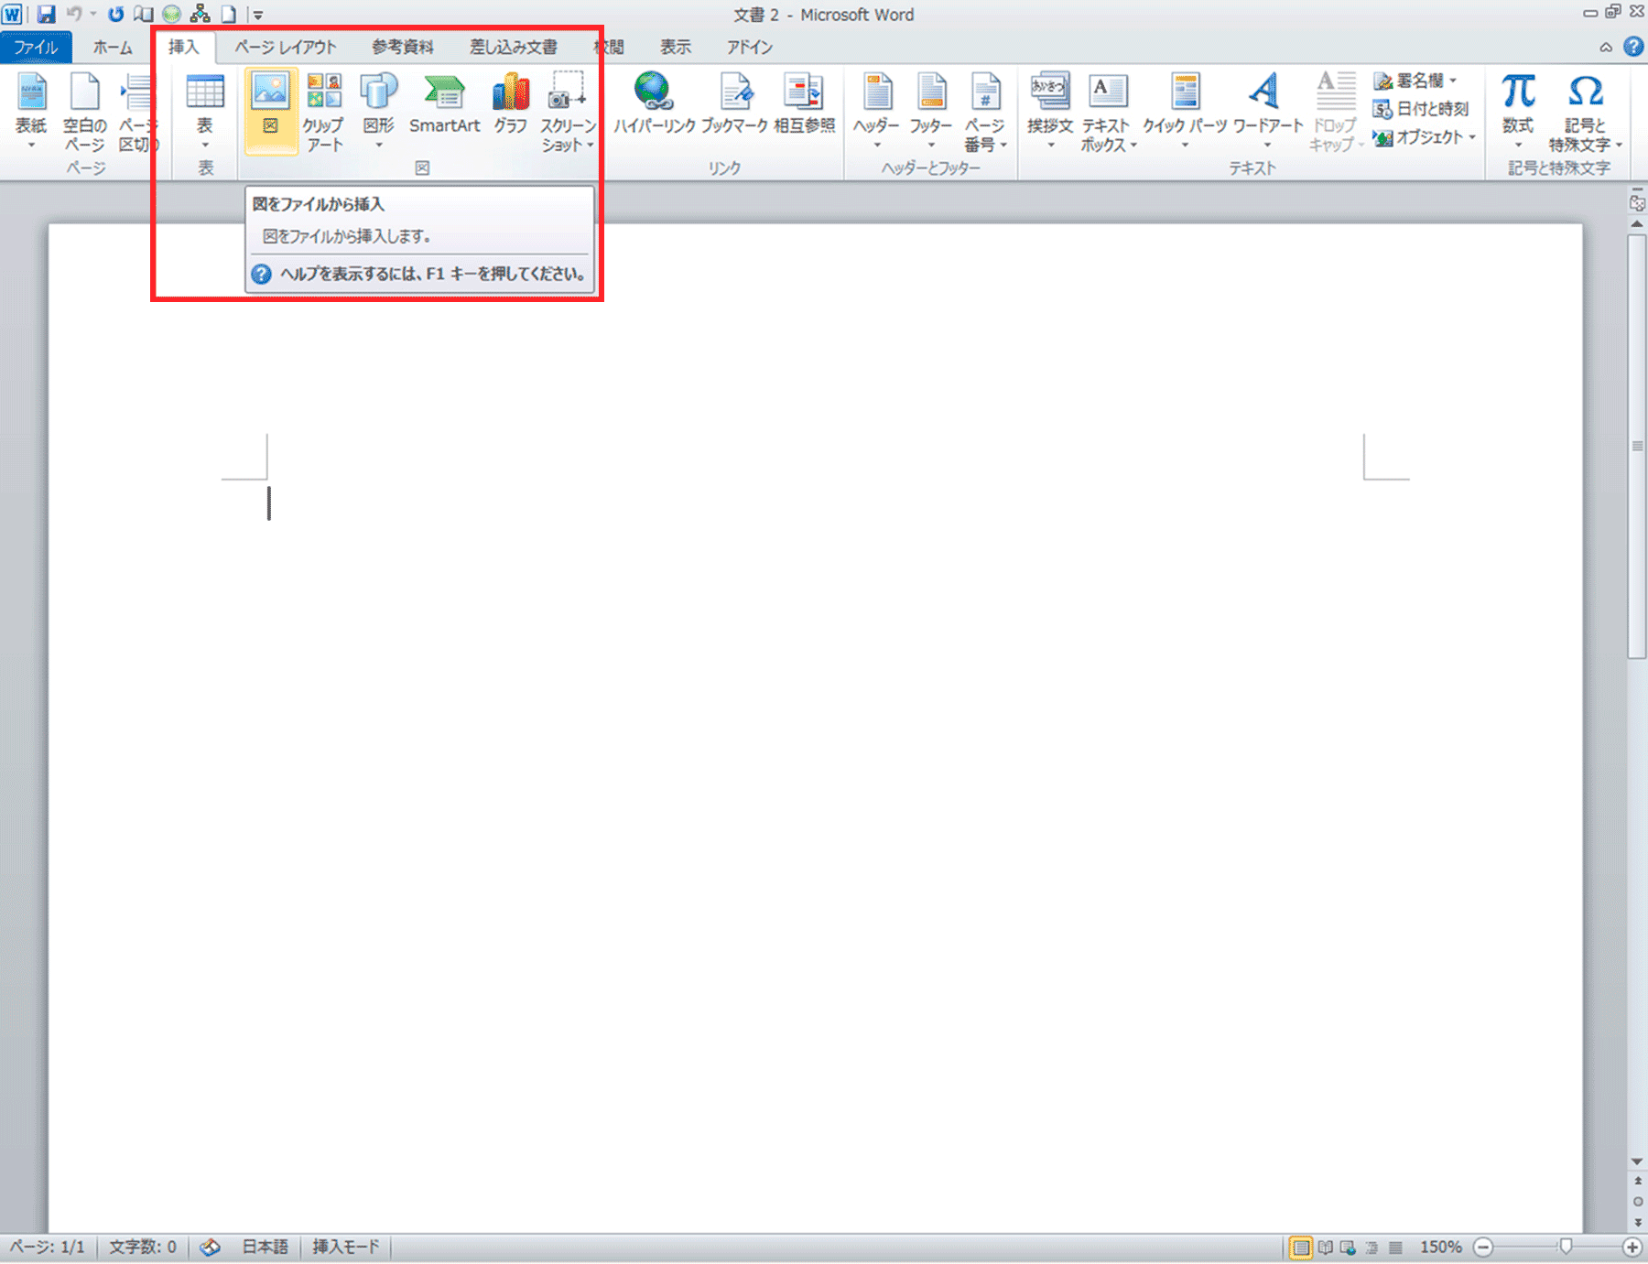Click the save icon in quick access toolbar
This screenshot has height=1264, width=1648.
pos(46,15)
